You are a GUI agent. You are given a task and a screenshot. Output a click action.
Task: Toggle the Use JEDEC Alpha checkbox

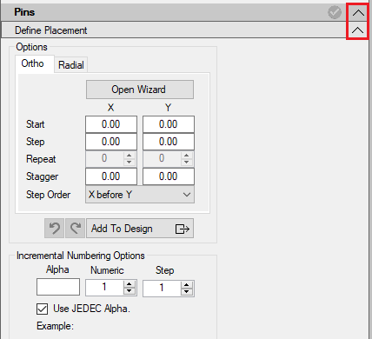(43, 309)
